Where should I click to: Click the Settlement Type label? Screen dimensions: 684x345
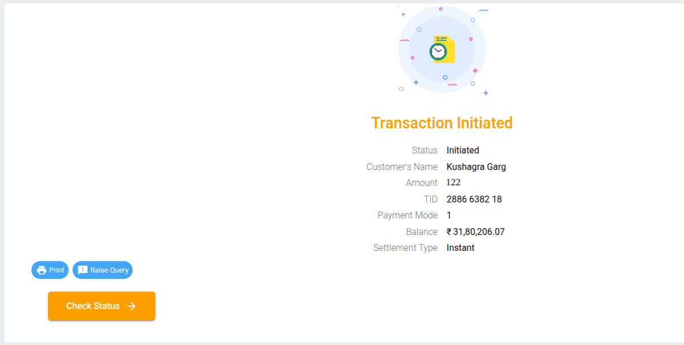[405, 248]
